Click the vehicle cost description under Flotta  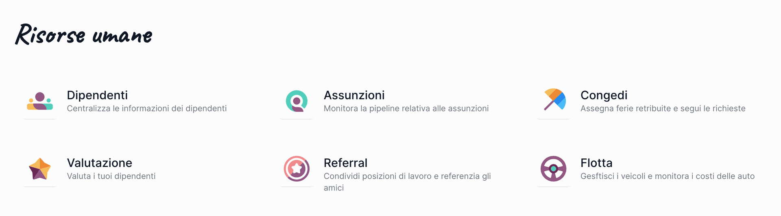point(667,176)
